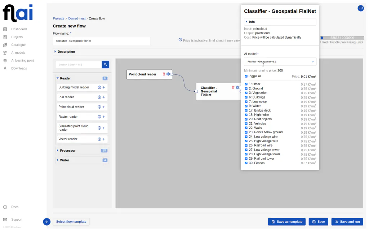Open the AI learning point icon
The height and width of the screenshot is (230, 369).
coord(5,61)
